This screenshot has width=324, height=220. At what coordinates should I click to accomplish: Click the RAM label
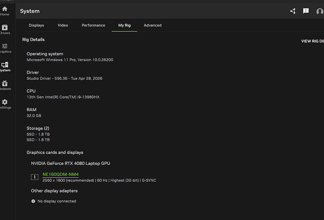[31, 110]
